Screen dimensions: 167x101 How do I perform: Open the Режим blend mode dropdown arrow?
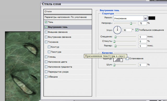tap(145, 18)
